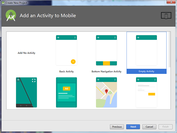Screen dimensions: 177x133
Task: Click the yellow Ad badge icon
Action: 66,88
